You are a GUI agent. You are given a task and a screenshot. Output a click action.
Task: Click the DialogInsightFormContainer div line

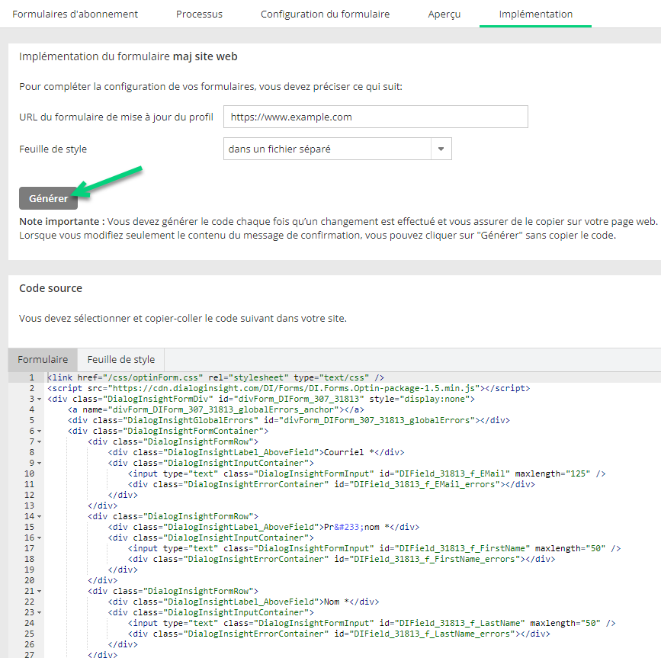(x=168, y=432)
